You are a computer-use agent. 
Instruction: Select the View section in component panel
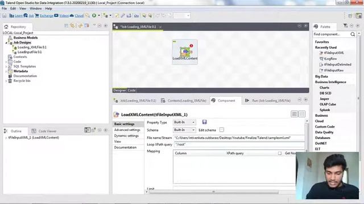click(118, 142)
